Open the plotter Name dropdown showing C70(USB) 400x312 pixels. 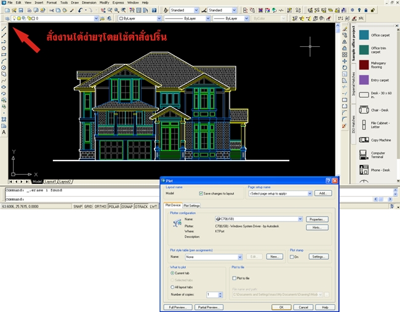point(258,219)
